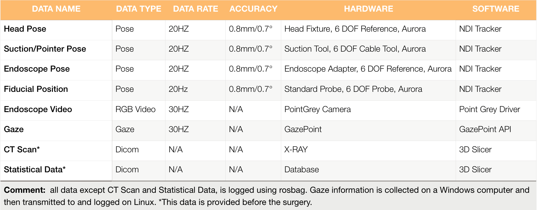Click the Suction/Pointer Pose row label
Screen dimensions: 537x210
point(45,49)
